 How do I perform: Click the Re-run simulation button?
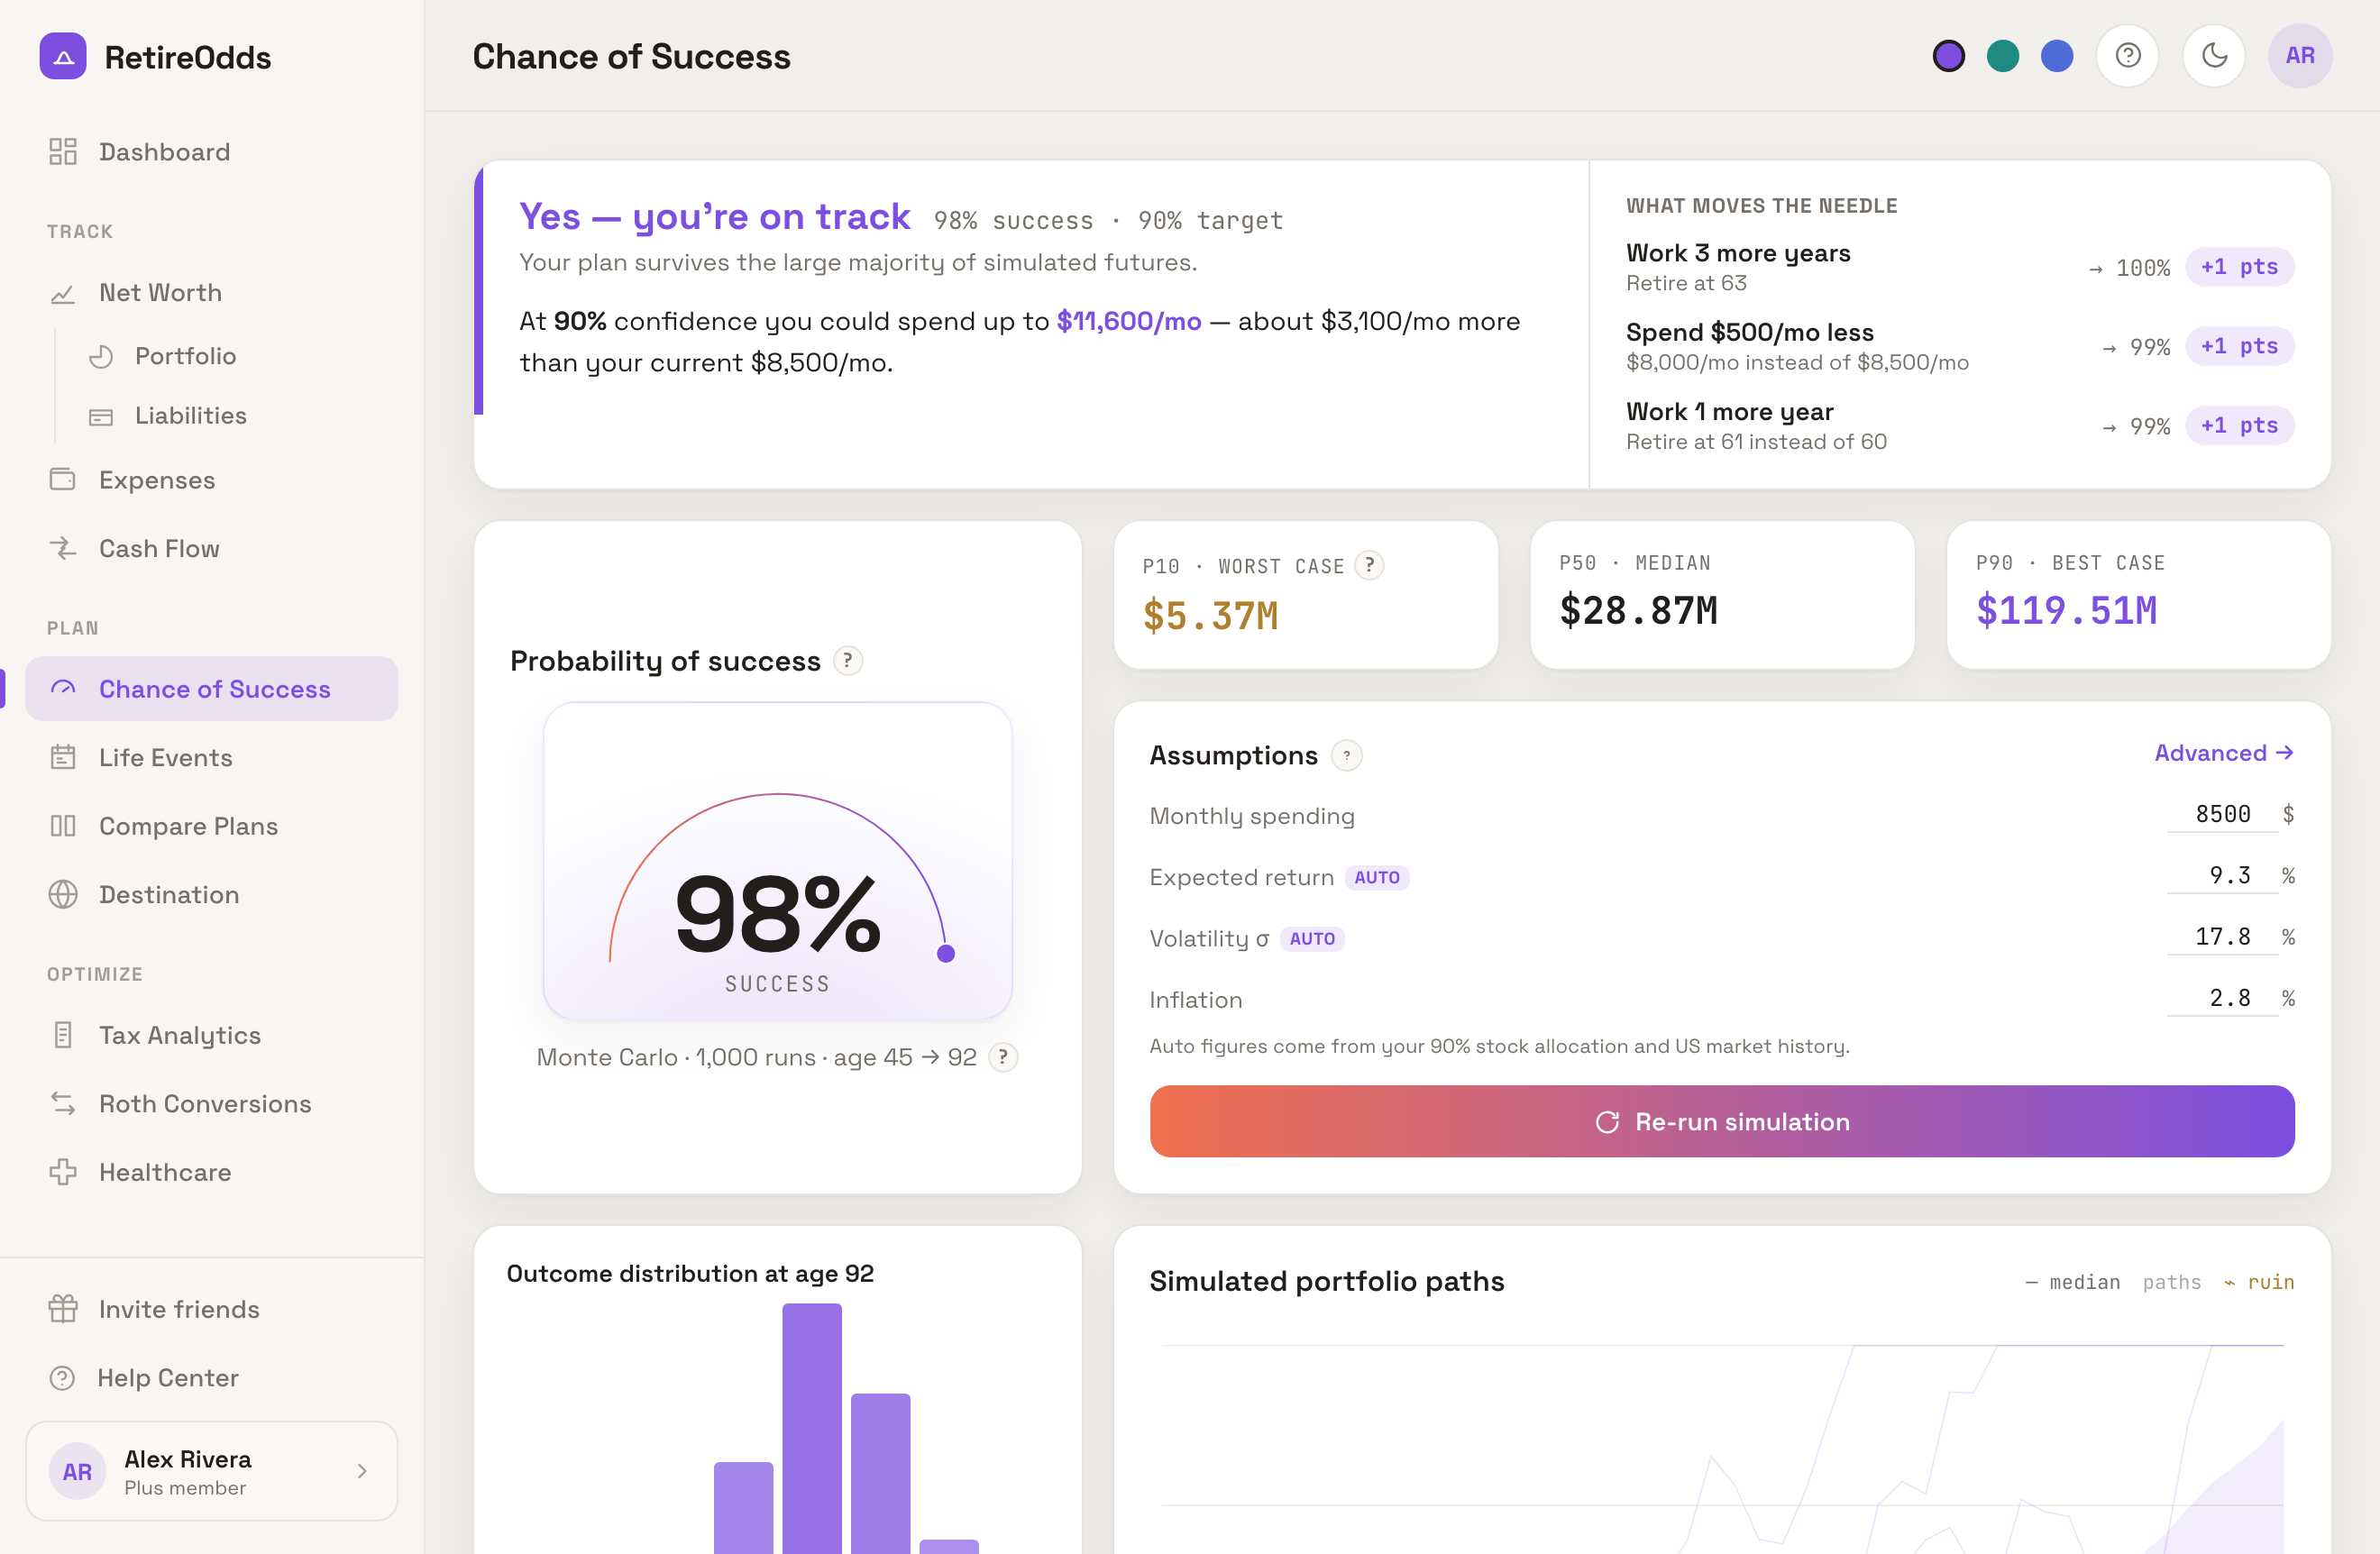click(x=1722, y=1121)
